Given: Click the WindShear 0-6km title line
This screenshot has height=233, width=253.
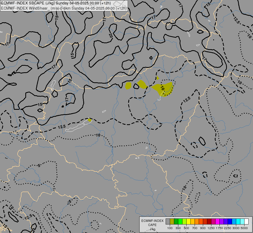Looking at the screenshot, I should coord(64,8).
